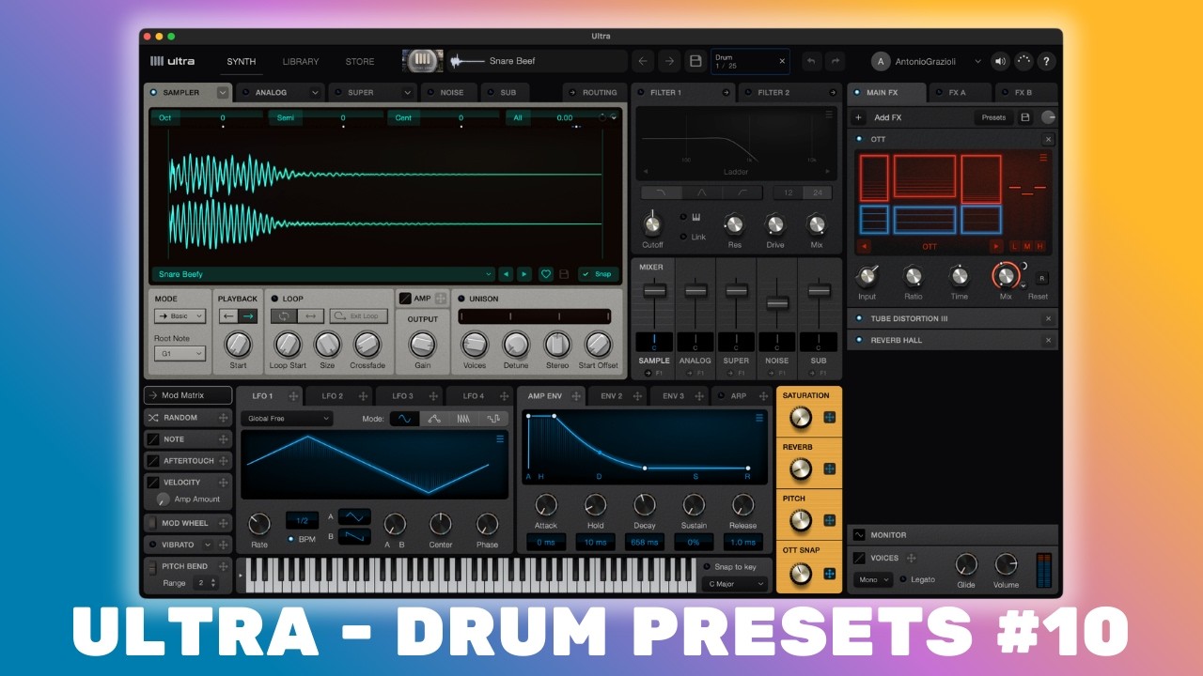Choose the sine LFO mode shape
1203x676 pixels.
tap(404, 419)
